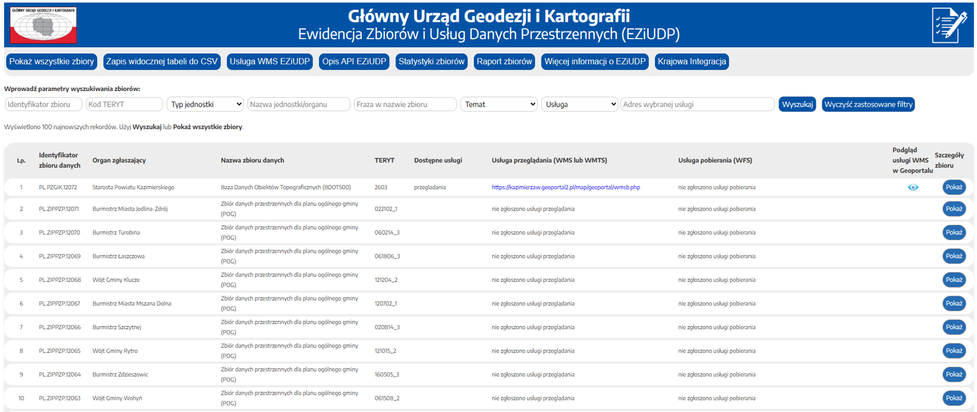Save table via Zapis widocznej tabeli do CSV
977x412 pixels.
[162, 62]
